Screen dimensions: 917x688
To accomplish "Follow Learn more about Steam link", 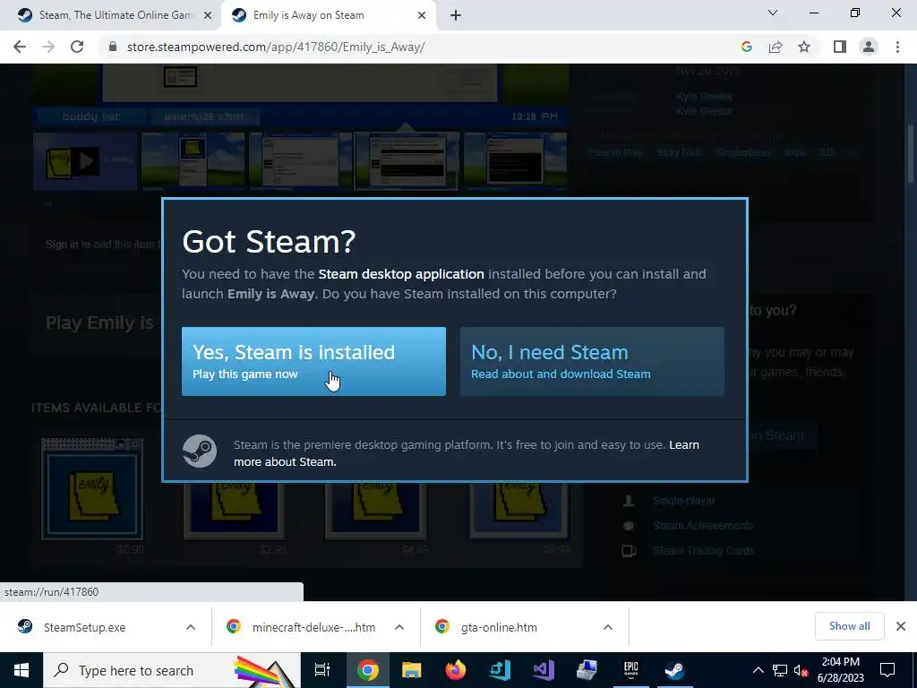I will click(x=466, y=453).
